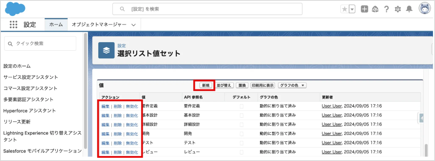Click the 並び替え button
435x161 pixels.
click(224, 85)
